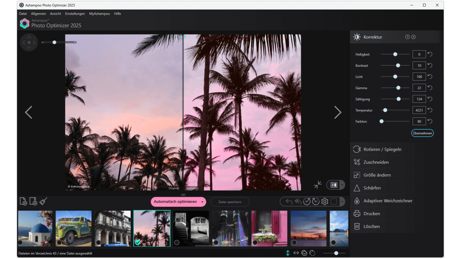Expand the edit toolbar dropdown arrow
The image size is (461, 259).
click(343, 202)
